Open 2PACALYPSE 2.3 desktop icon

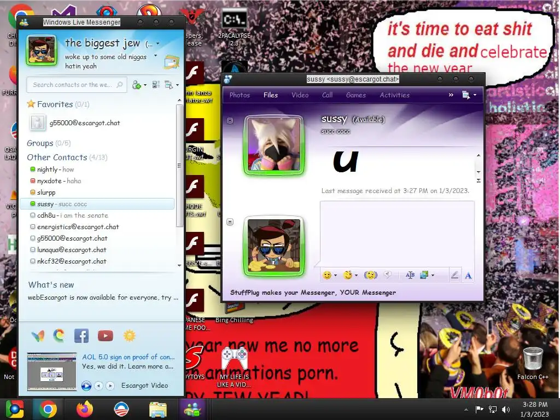234,27
